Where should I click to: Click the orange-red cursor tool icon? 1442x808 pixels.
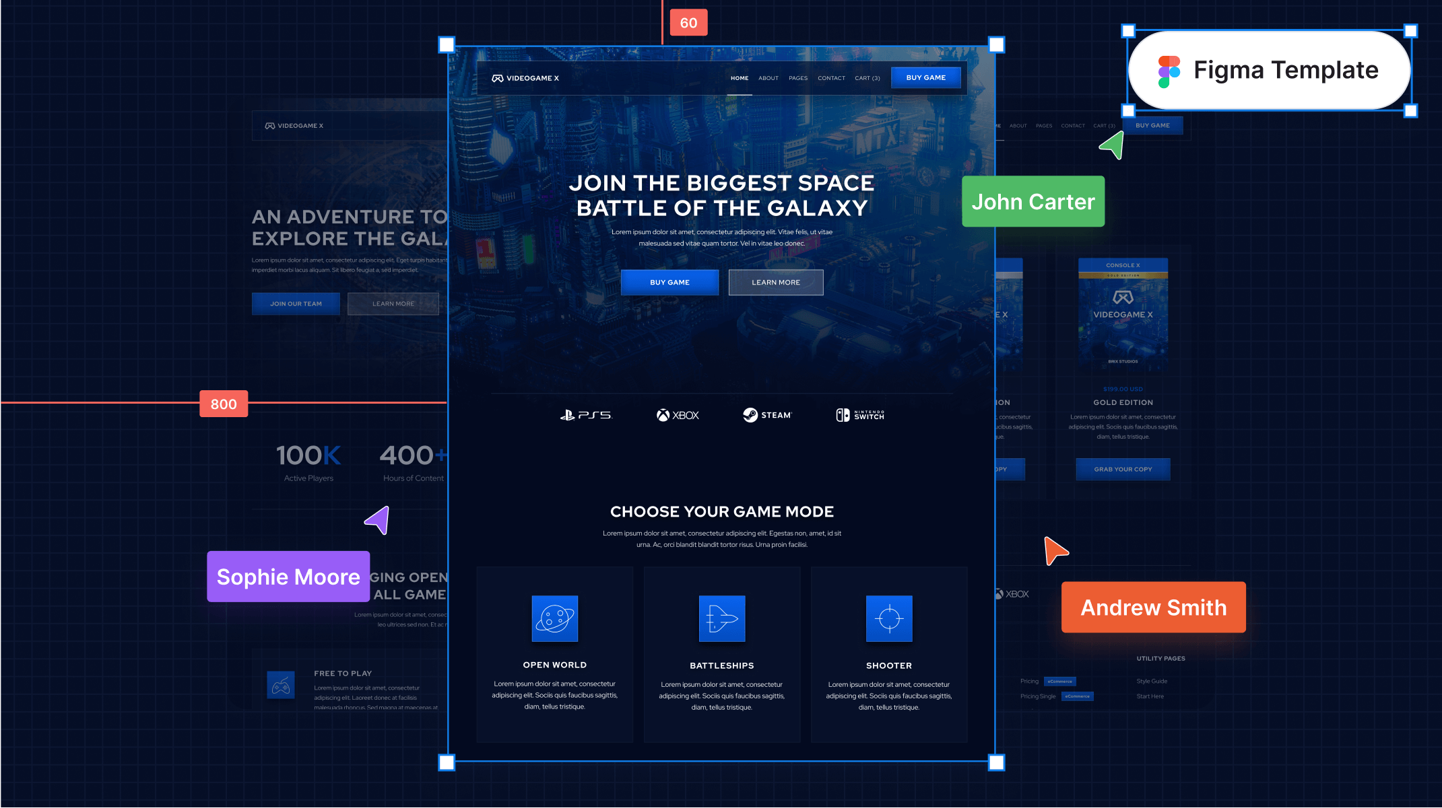point(1055,551)
